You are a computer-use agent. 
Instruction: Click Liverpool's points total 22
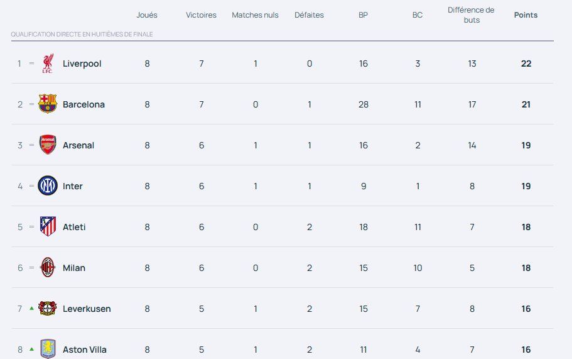[526, 64]
